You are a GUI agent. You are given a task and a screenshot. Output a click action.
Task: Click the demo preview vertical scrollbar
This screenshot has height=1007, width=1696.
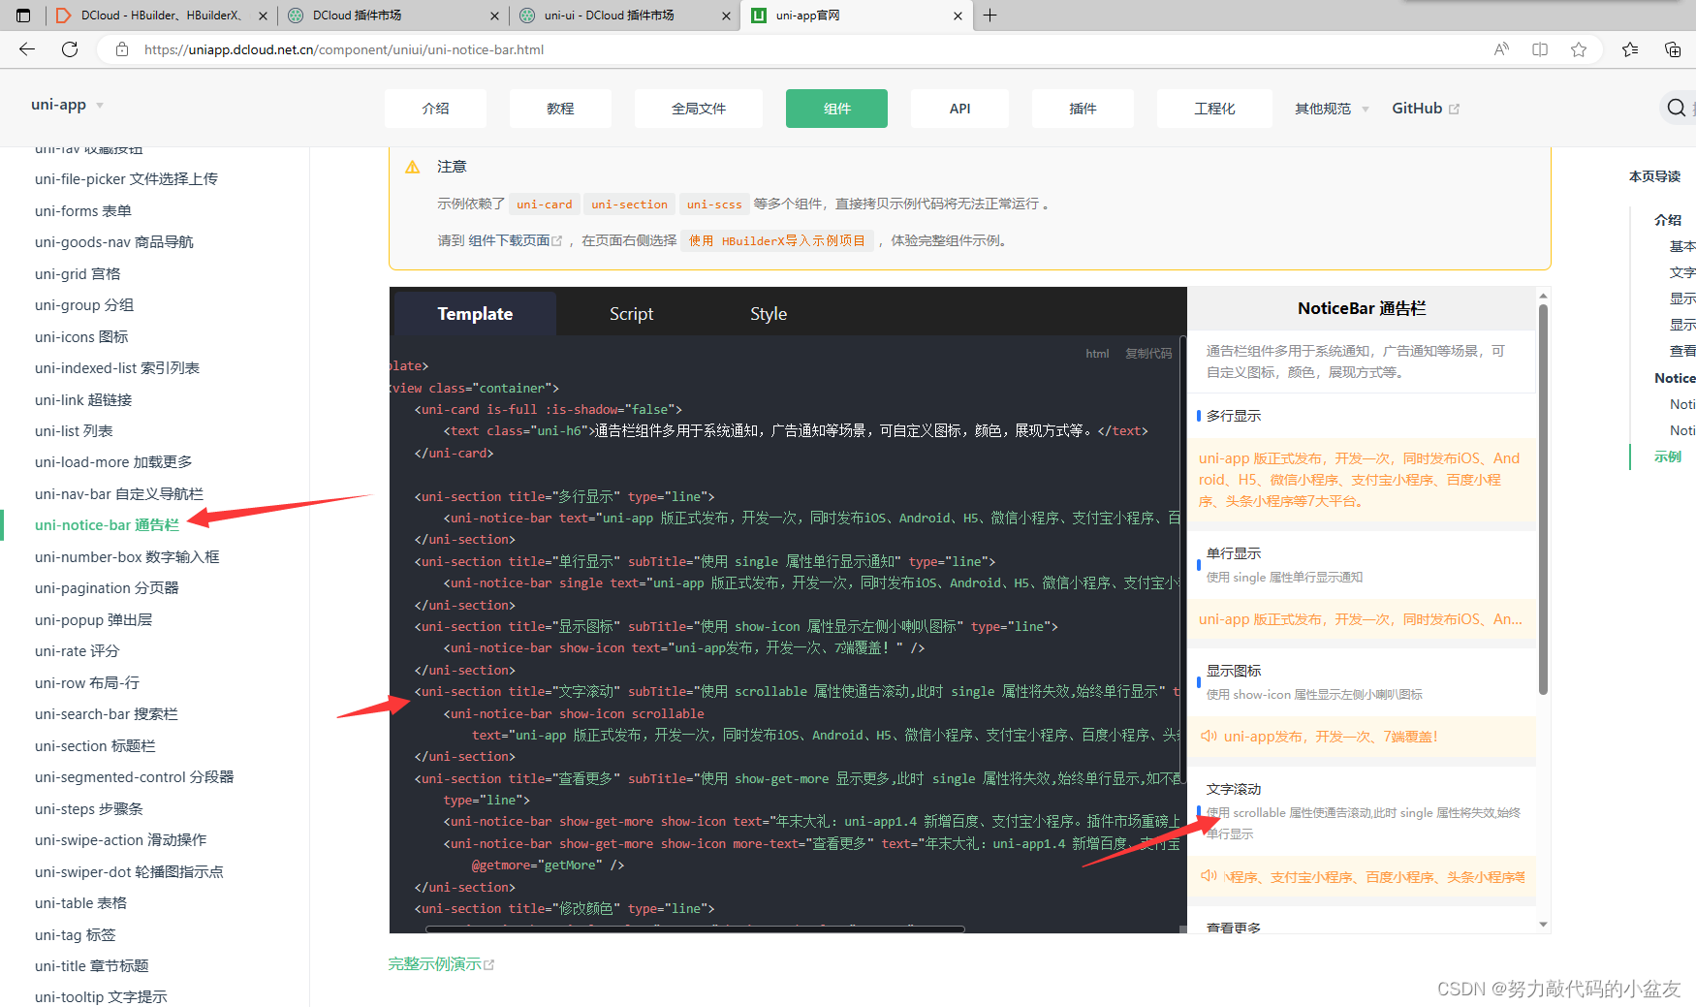[1543, 499]
